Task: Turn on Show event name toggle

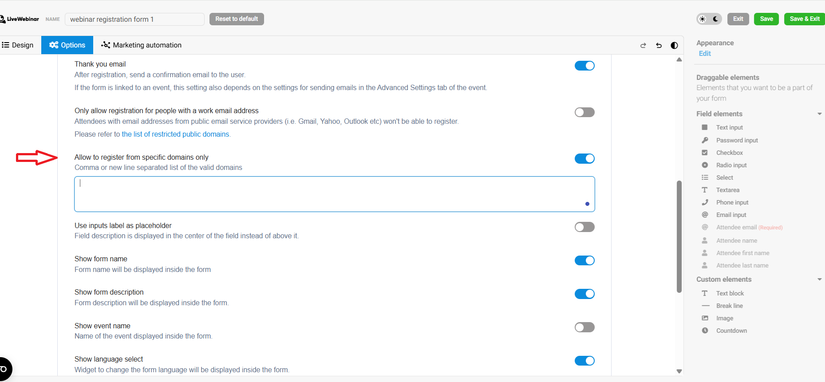Action: click(x=584, y=327)
